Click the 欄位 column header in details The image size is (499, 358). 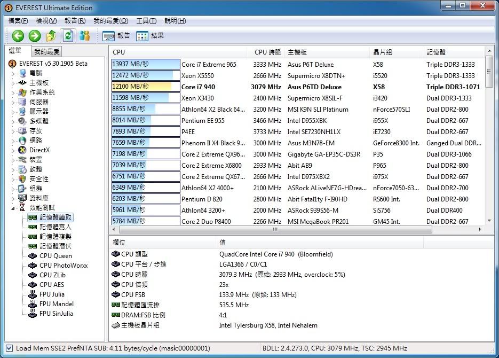pos(163,243)
